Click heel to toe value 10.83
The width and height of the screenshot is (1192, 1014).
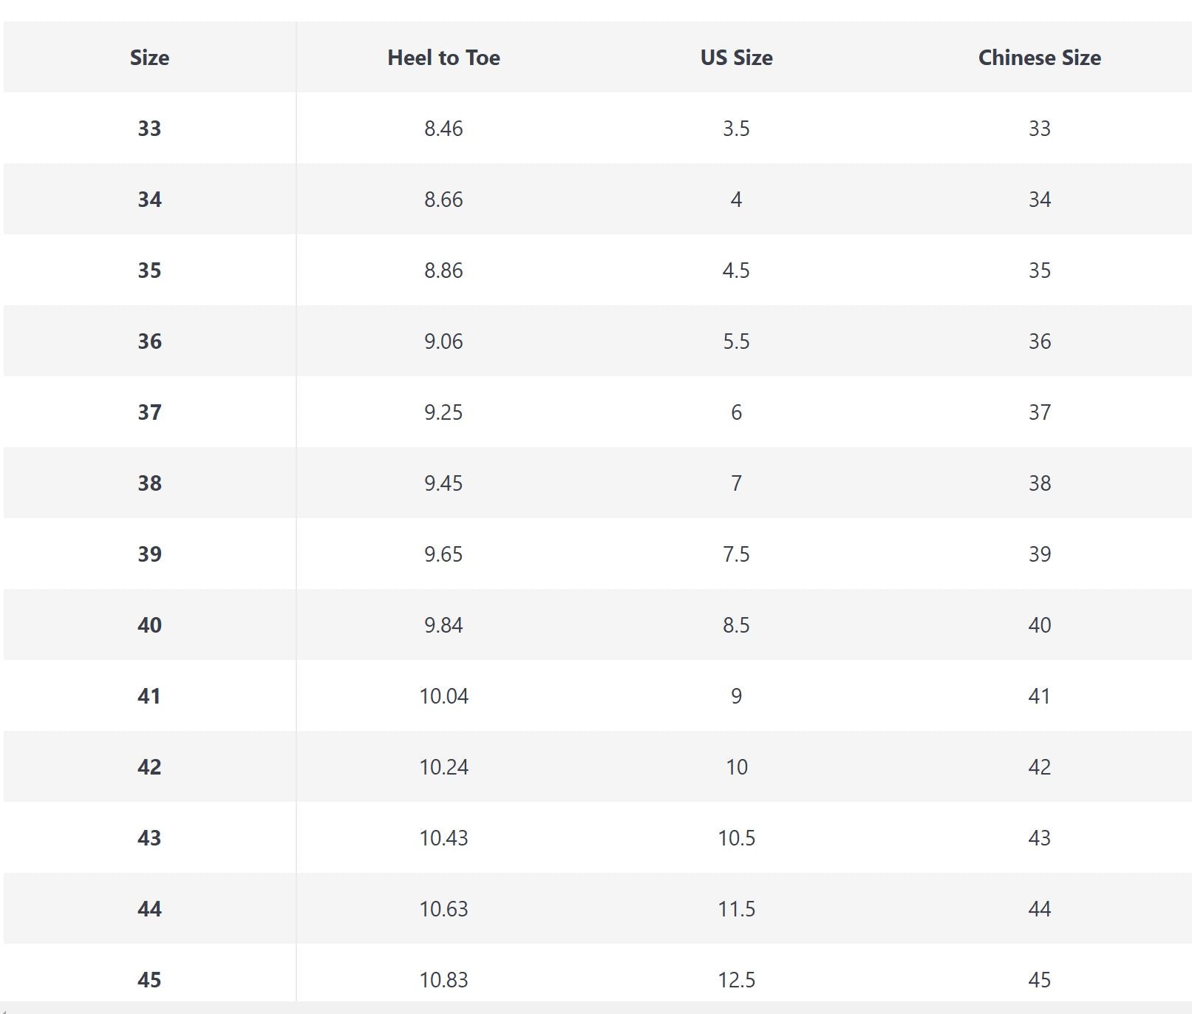443,980
